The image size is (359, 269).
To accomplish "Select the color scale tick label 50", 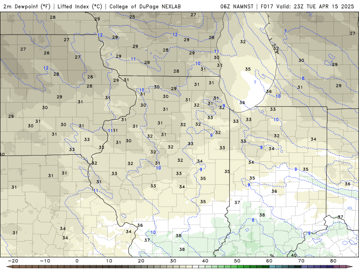I will pos(237,261).
